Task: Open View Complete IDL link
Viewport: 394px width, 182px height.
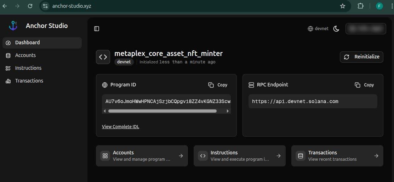Action: click(x=120, y=127)
